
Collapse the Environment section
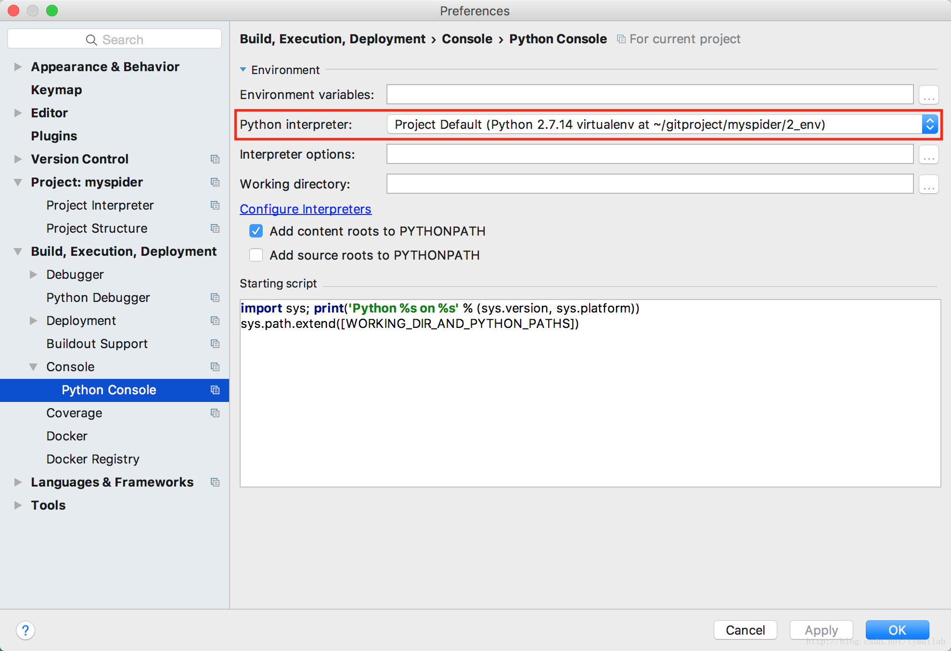243,70
